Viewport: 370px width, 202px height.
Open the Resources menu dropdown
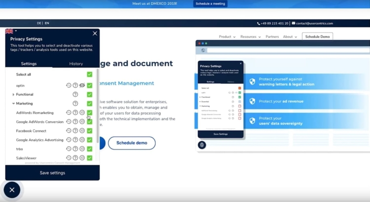[250, 37]
